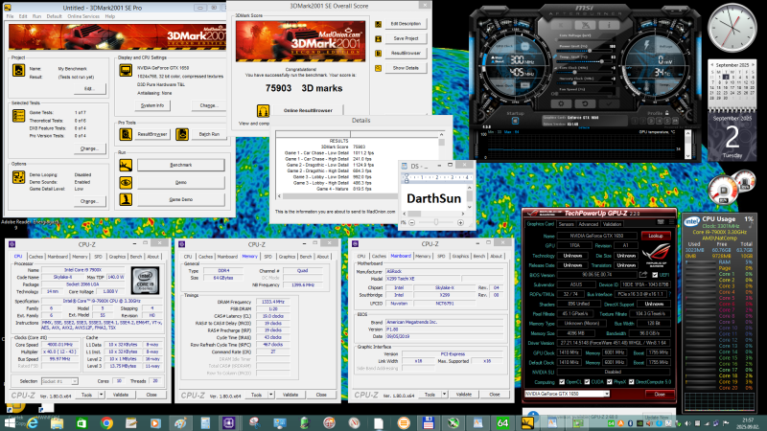Switch to Advanced tab in GPU-Z
The width and height of the screenshot is (767, 431).
(588, 224)
